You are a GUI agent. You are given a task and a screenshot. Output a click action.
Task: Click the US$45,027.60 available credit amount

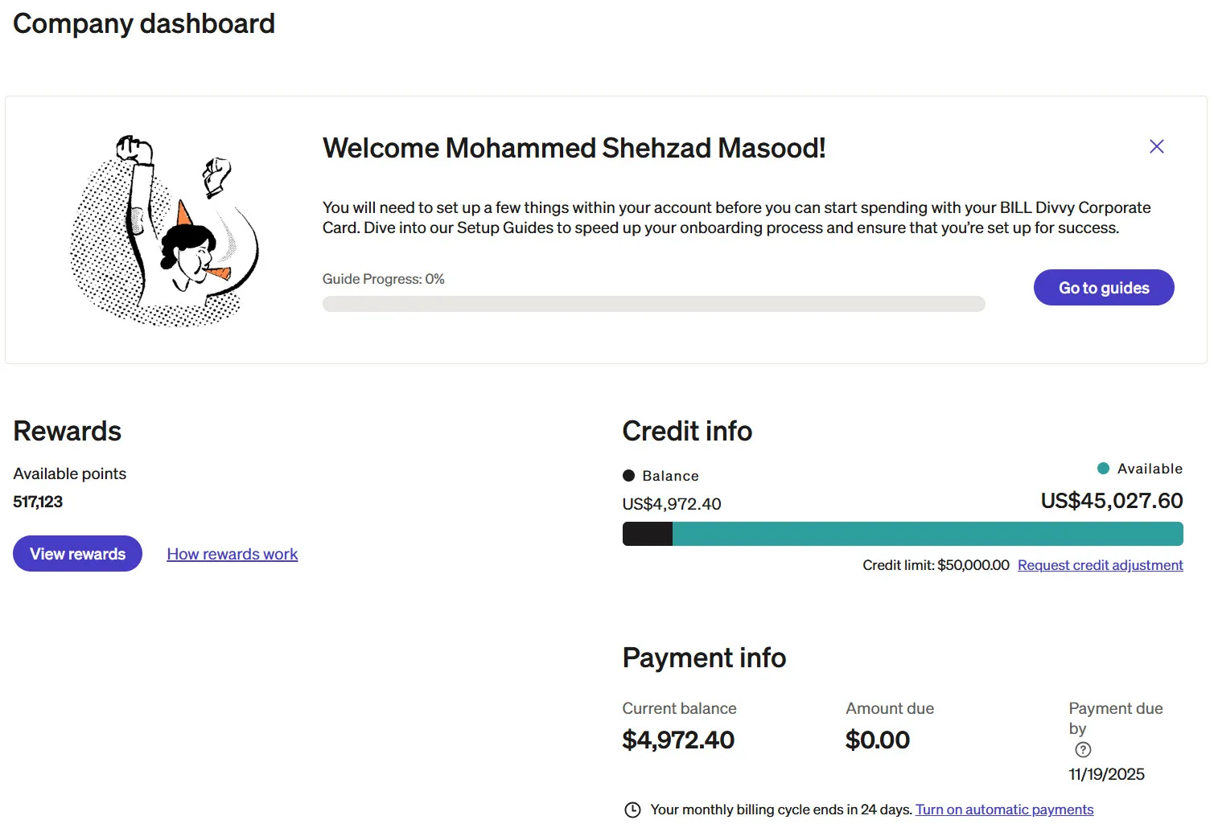pos(1111,501)
